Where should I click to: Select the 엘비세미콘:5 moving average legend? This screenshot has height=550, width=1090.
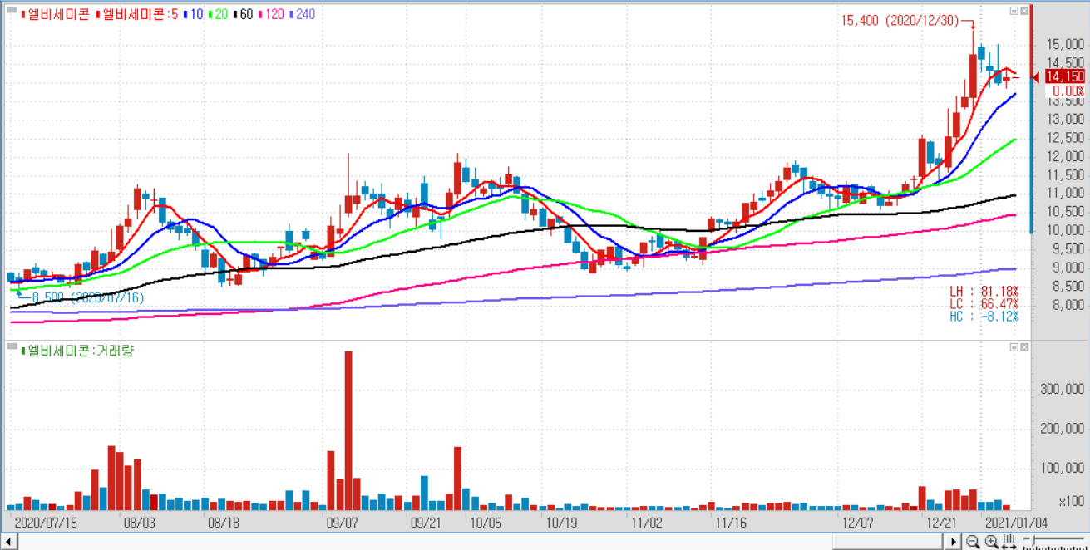click(x=137, y=14)
